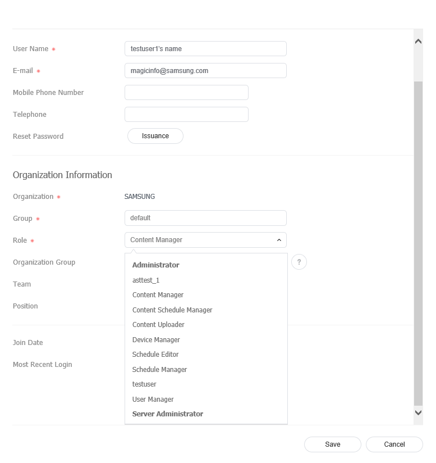
Task: Select Server Administrator role
Action: pos(168,414)
